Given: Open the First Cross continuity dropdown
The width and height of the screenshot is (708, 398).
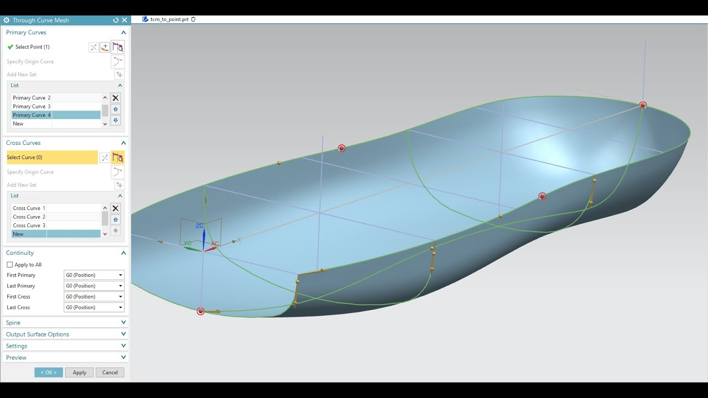Looking at the screenshot, I should click(94, 297).
